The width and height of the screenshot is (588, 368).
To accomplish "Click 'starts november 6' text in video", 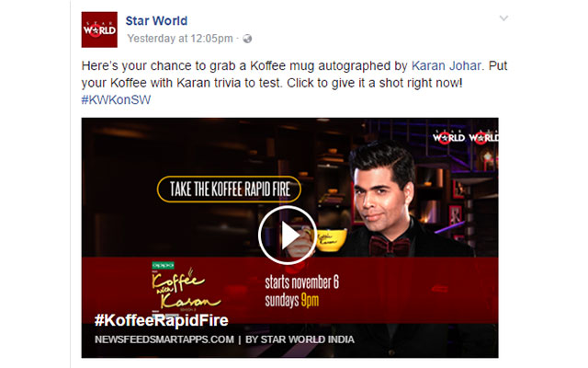I will 302,282.
